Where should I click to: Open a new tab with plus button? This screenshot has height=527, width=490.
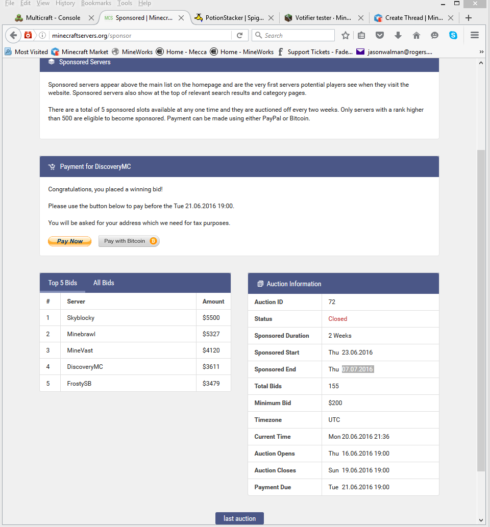point(469,18)
